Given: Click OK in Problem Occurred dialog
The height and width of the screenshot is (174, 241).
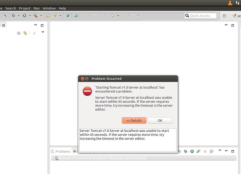Looking at the screenshot, I should (160, 120).
